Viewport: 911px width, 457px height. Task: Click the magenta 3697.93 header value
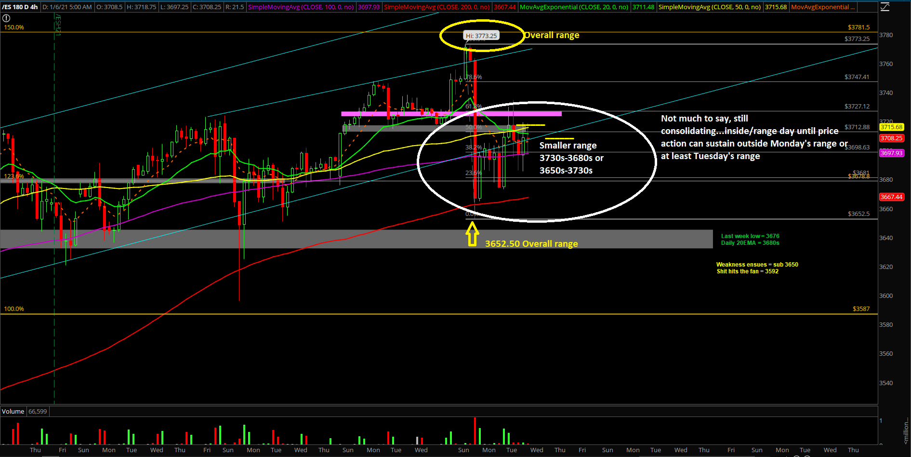pyautogui.click(x=369, y=7)
